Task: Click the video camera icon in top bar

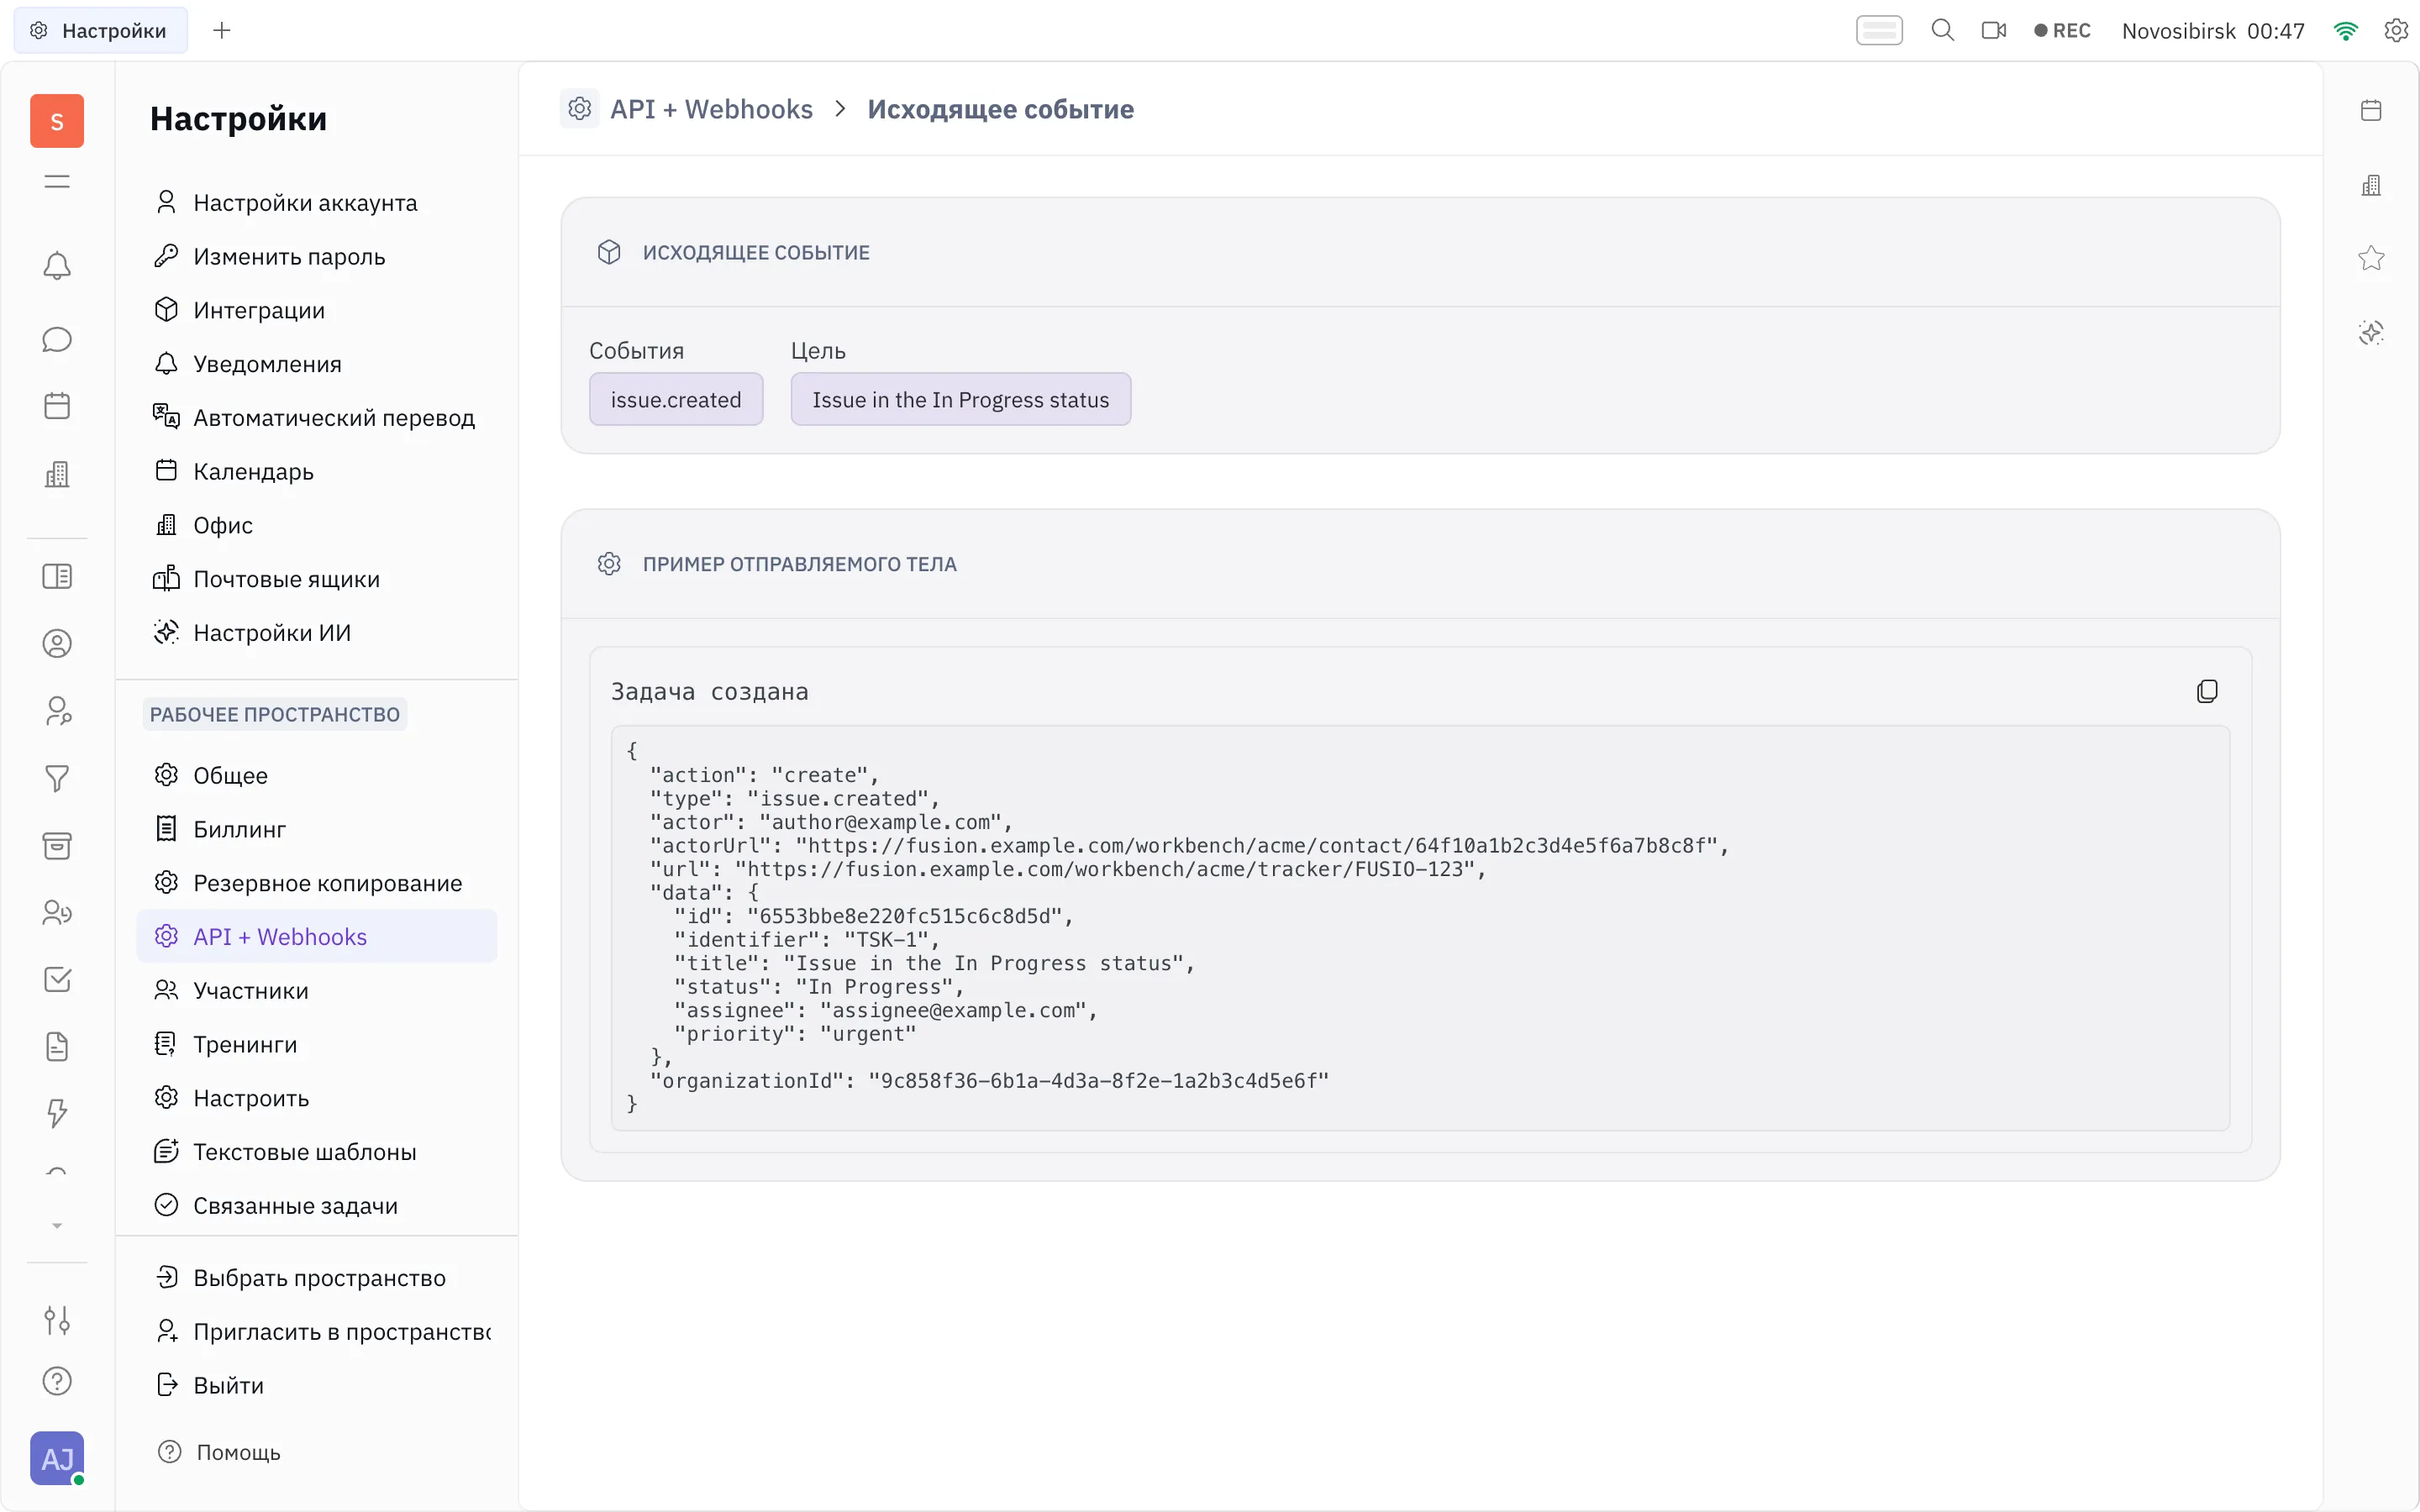Action: 1994,30
